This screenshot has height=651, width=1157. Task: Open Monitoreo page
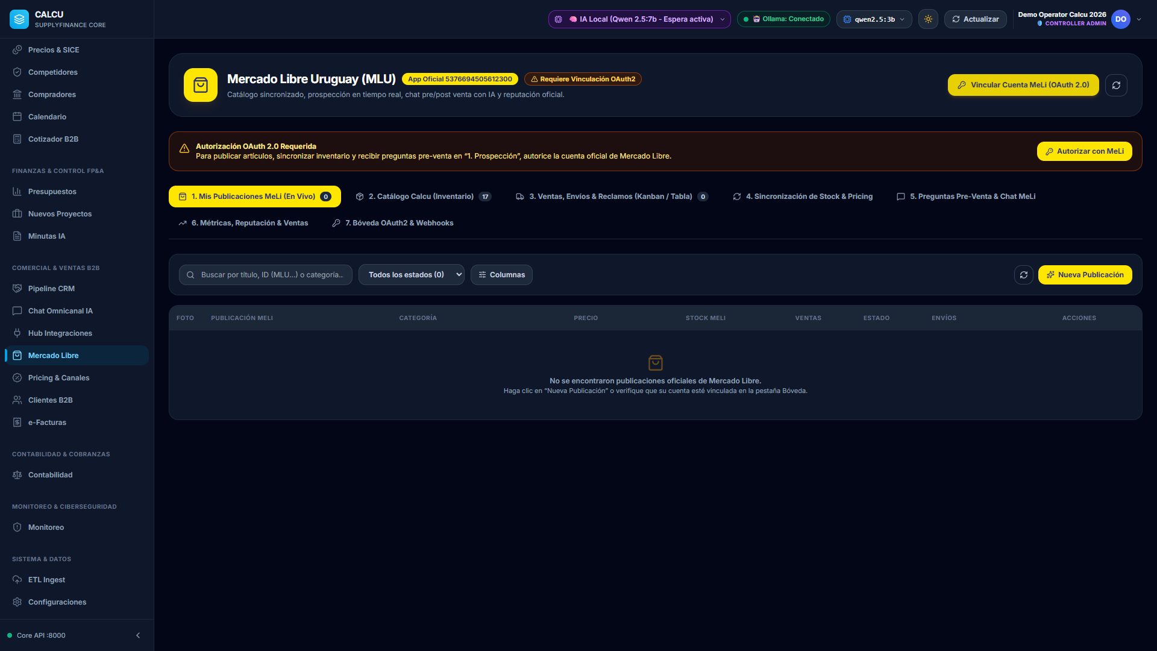pos(77,527)
